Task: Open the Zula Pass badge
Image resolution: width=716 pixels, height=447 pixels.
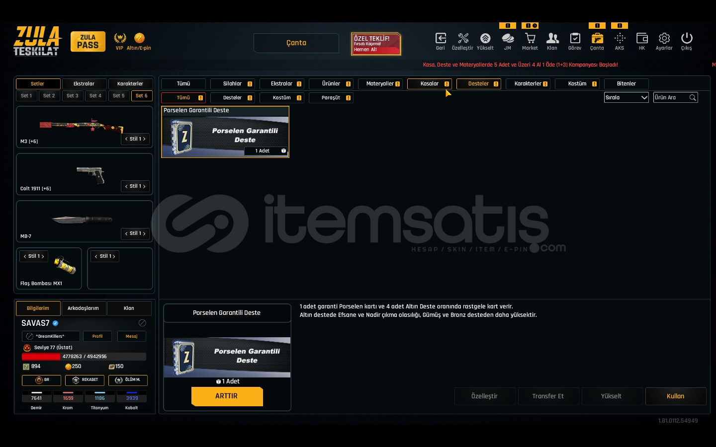Action: pyautogui.click(x=88, y=42)
